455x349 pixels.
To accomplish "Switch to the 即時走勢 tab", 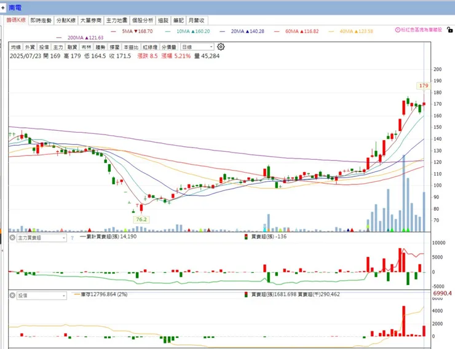I will [x=41, y=20].
